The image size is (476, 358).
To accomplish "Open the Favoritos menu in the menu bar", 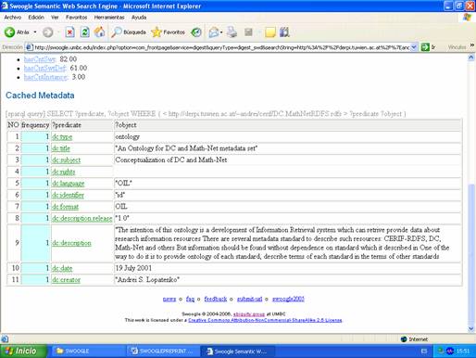I will point(76,18).
